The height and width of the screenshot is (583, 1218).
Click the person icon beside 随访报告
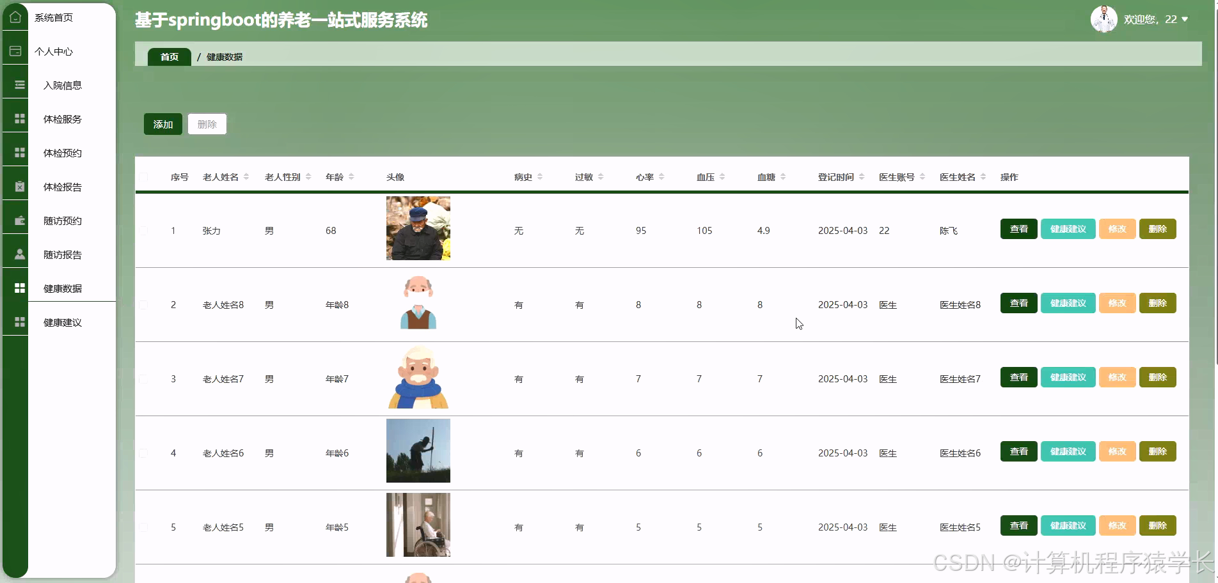pos(20,254)
